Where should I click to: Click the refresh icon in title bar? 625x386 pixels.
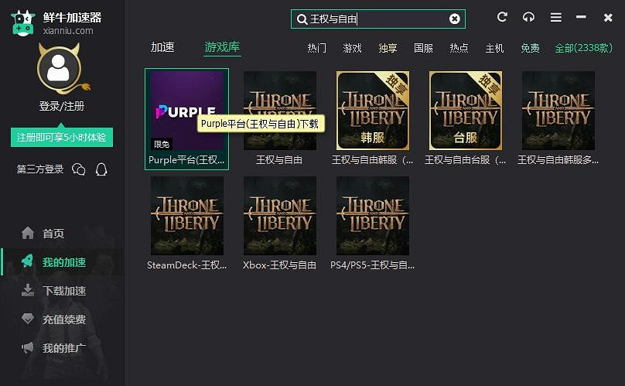click(503, 17)
